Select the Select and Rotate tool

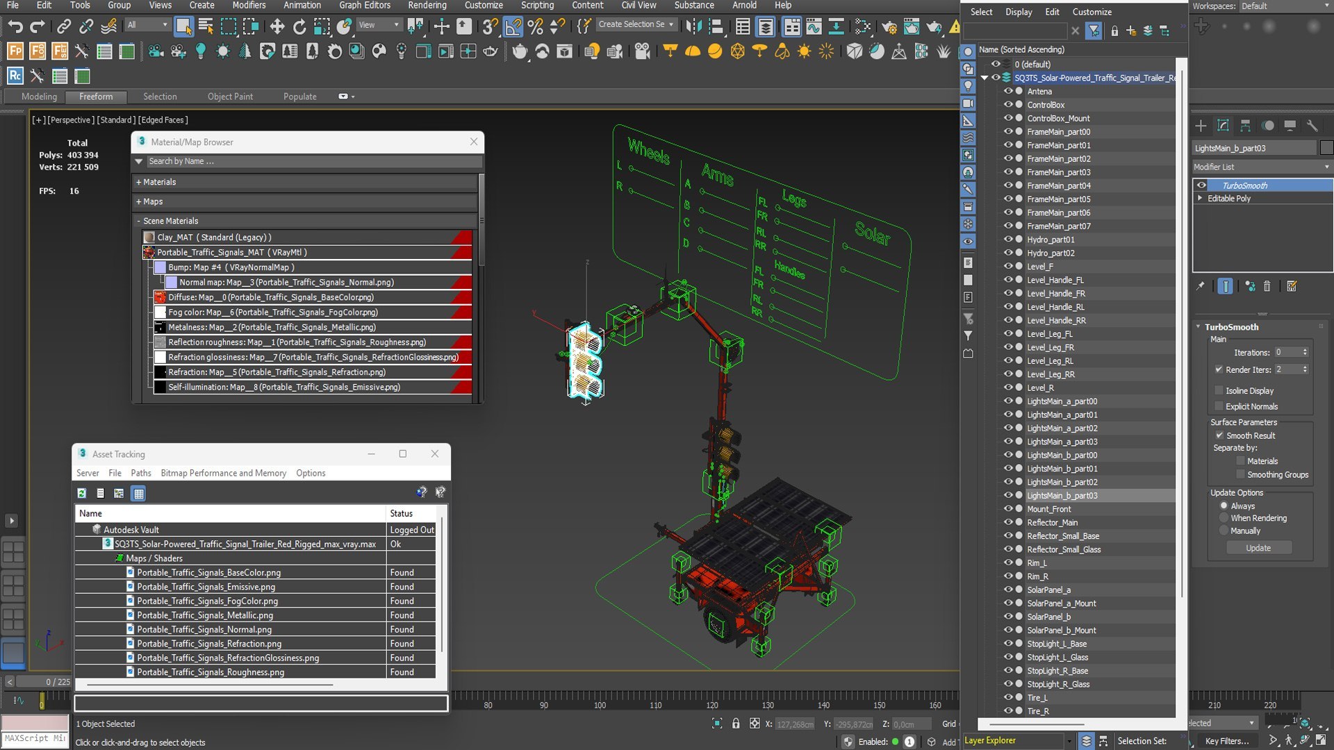tap(299, 26)
